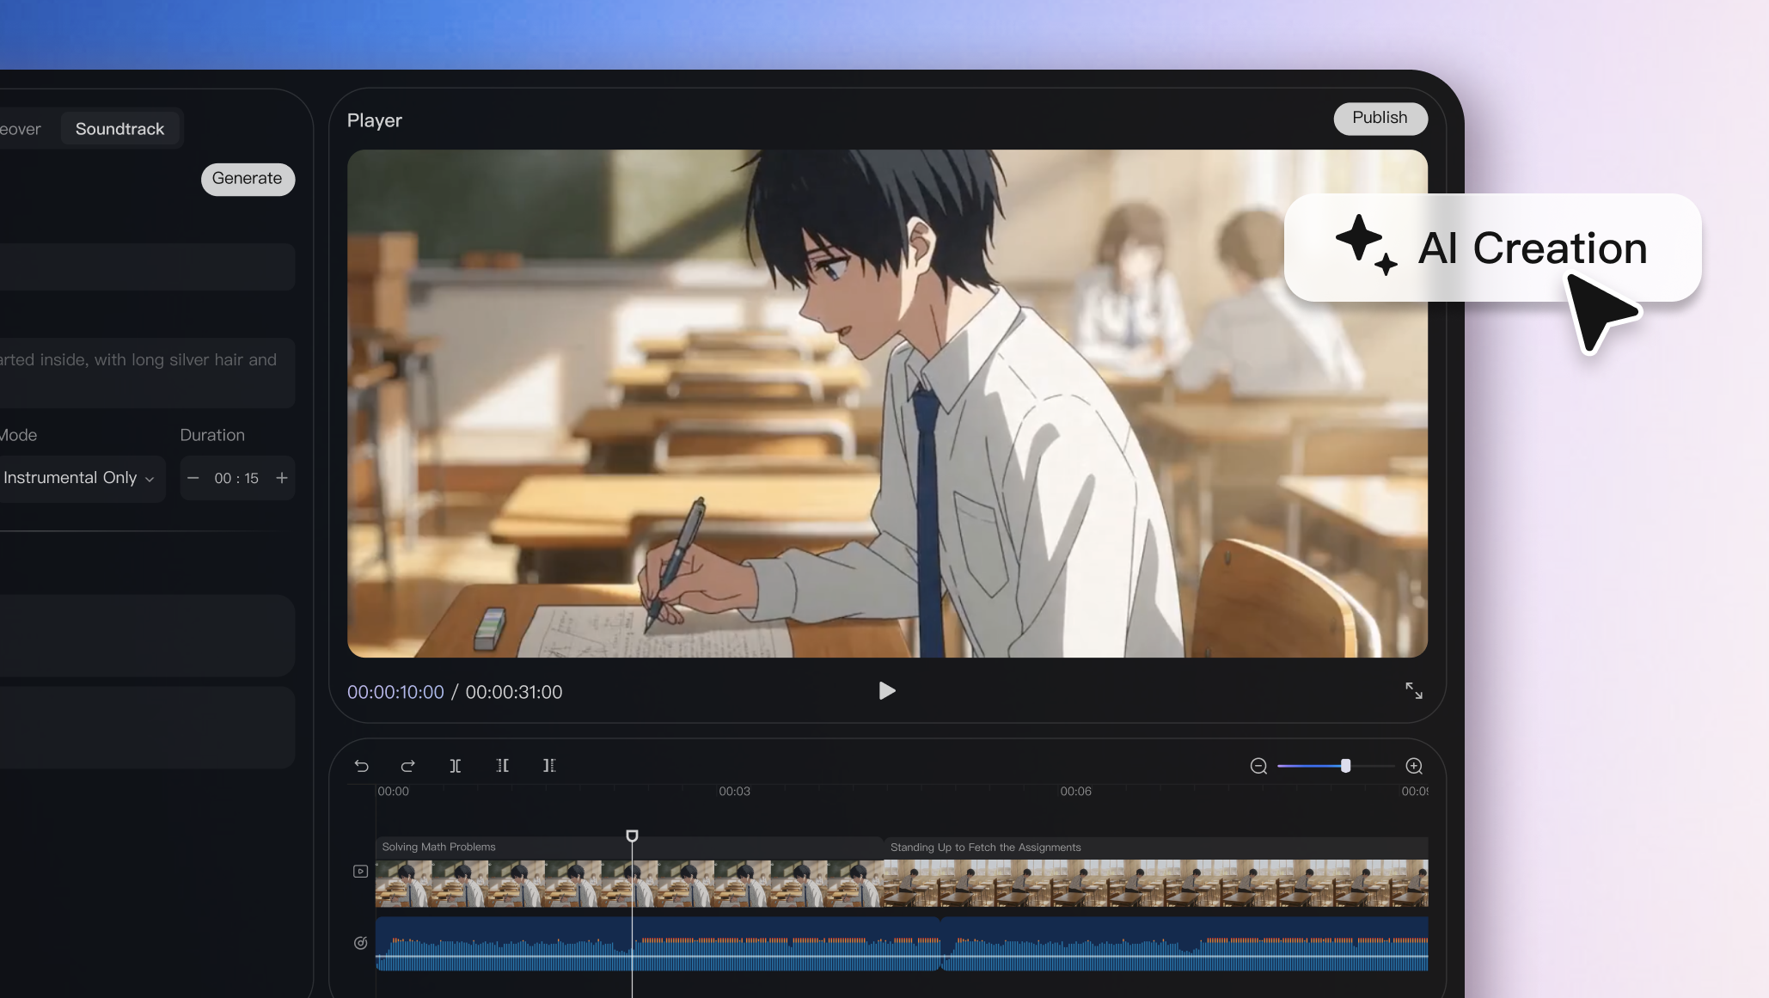
Task: Click the player video preview
Action: click(x=887, y=404)
